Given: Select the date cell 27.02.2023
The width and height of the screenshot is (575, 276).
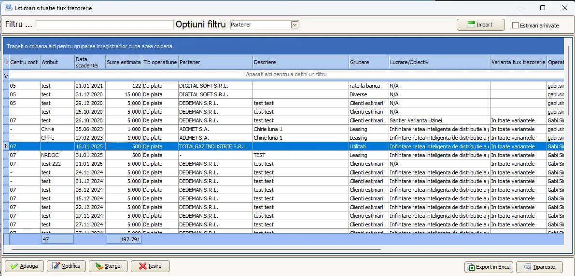Looking at the screenshot, I should point(90,138).
